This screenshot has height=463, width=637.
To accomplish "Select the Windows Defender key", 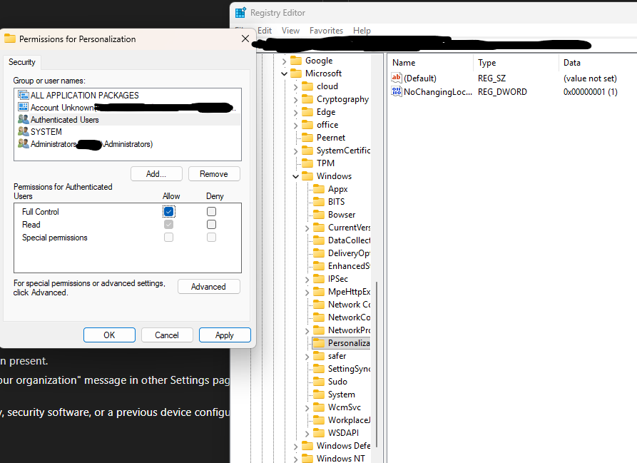I will click(x=343, y=446).
